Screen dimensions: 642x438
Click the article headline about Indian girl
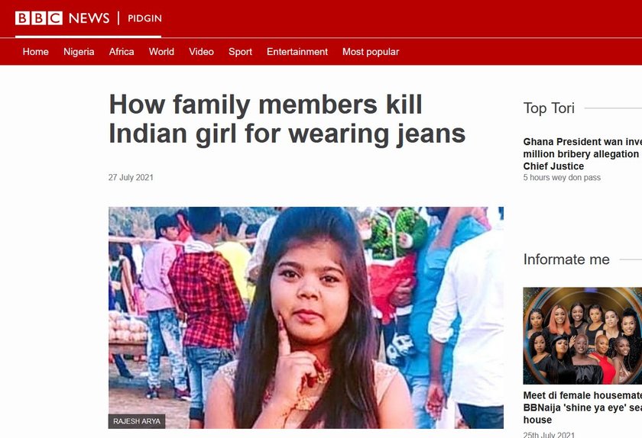tap(287, 119)
